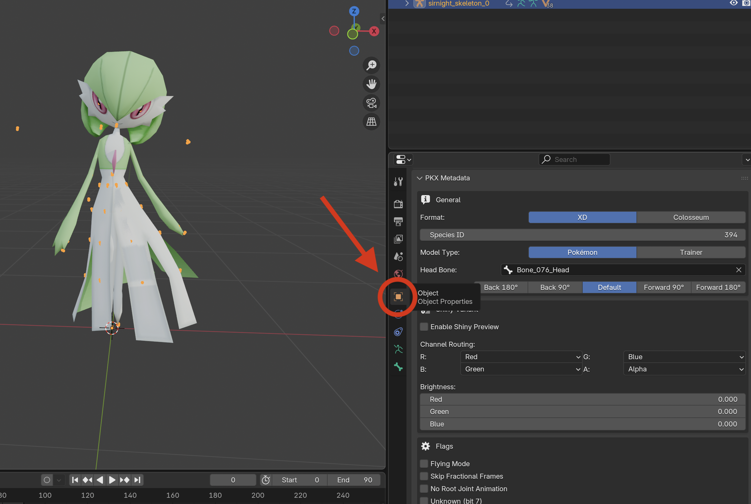Open the A channel routing dropdown

click(684, 369)
